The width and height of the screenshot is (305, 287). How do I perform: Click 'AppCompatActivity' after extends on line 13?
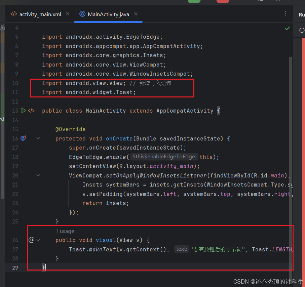pos(185,111)
